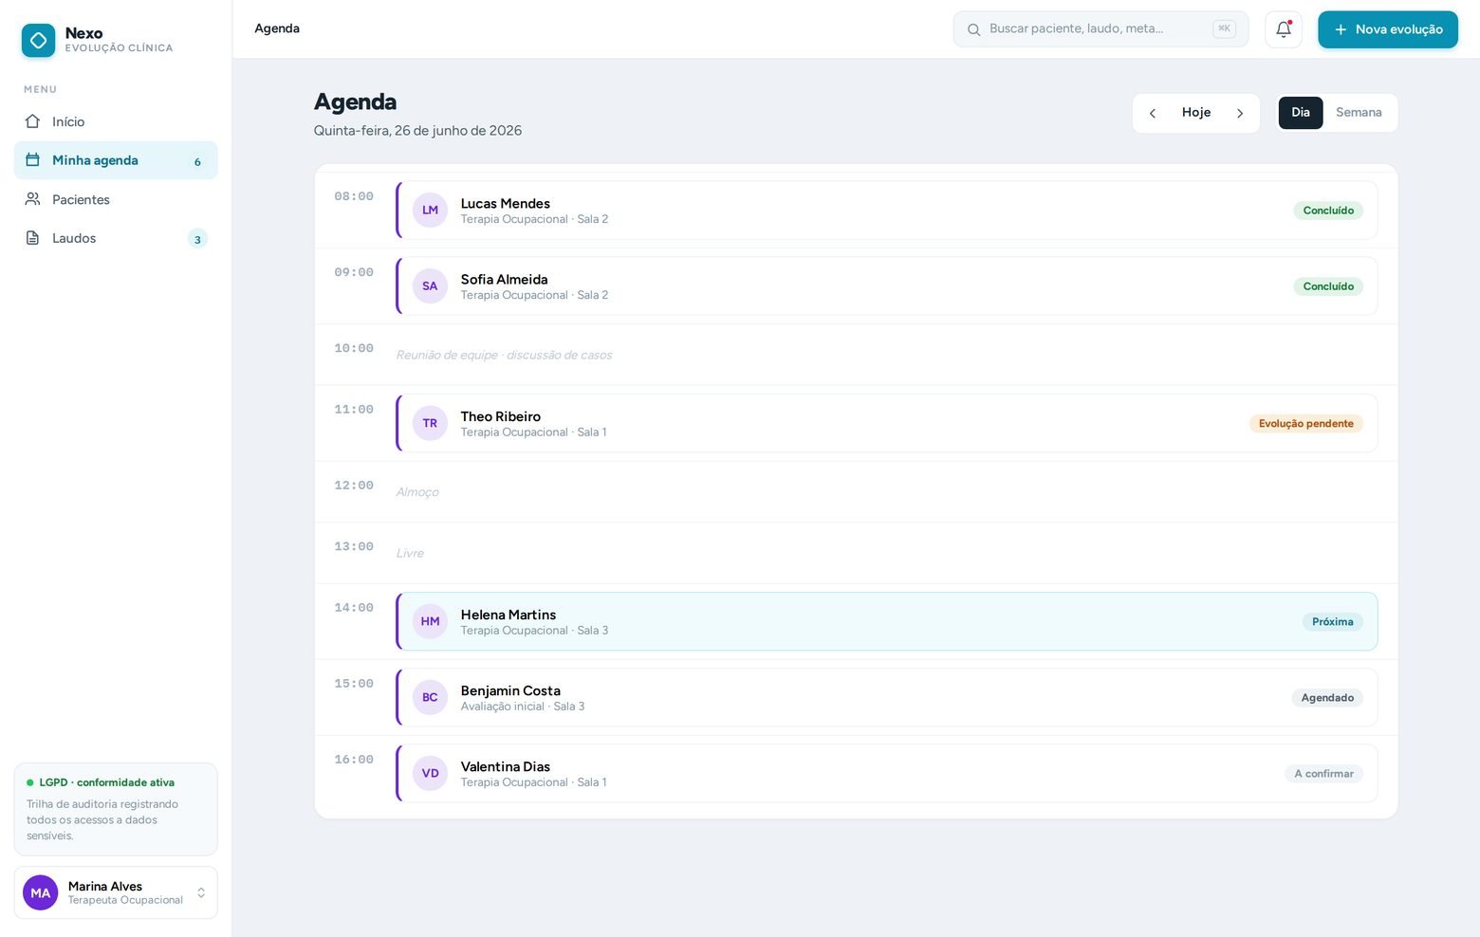Click the Laudos document icon
1480x937 pixels.
pos(32,238)
